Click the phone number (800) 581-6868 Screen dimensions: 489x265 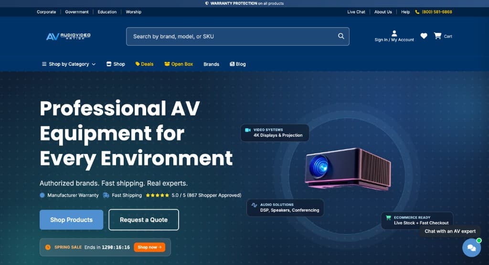click(436, 12)
